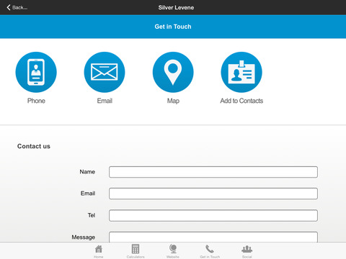
Task: Open the Calculators tab
Action: [136, 251]
